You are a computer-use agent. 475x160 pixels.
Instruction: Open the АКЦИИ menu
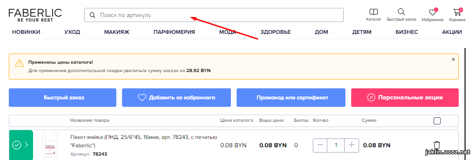pos(452,32)
